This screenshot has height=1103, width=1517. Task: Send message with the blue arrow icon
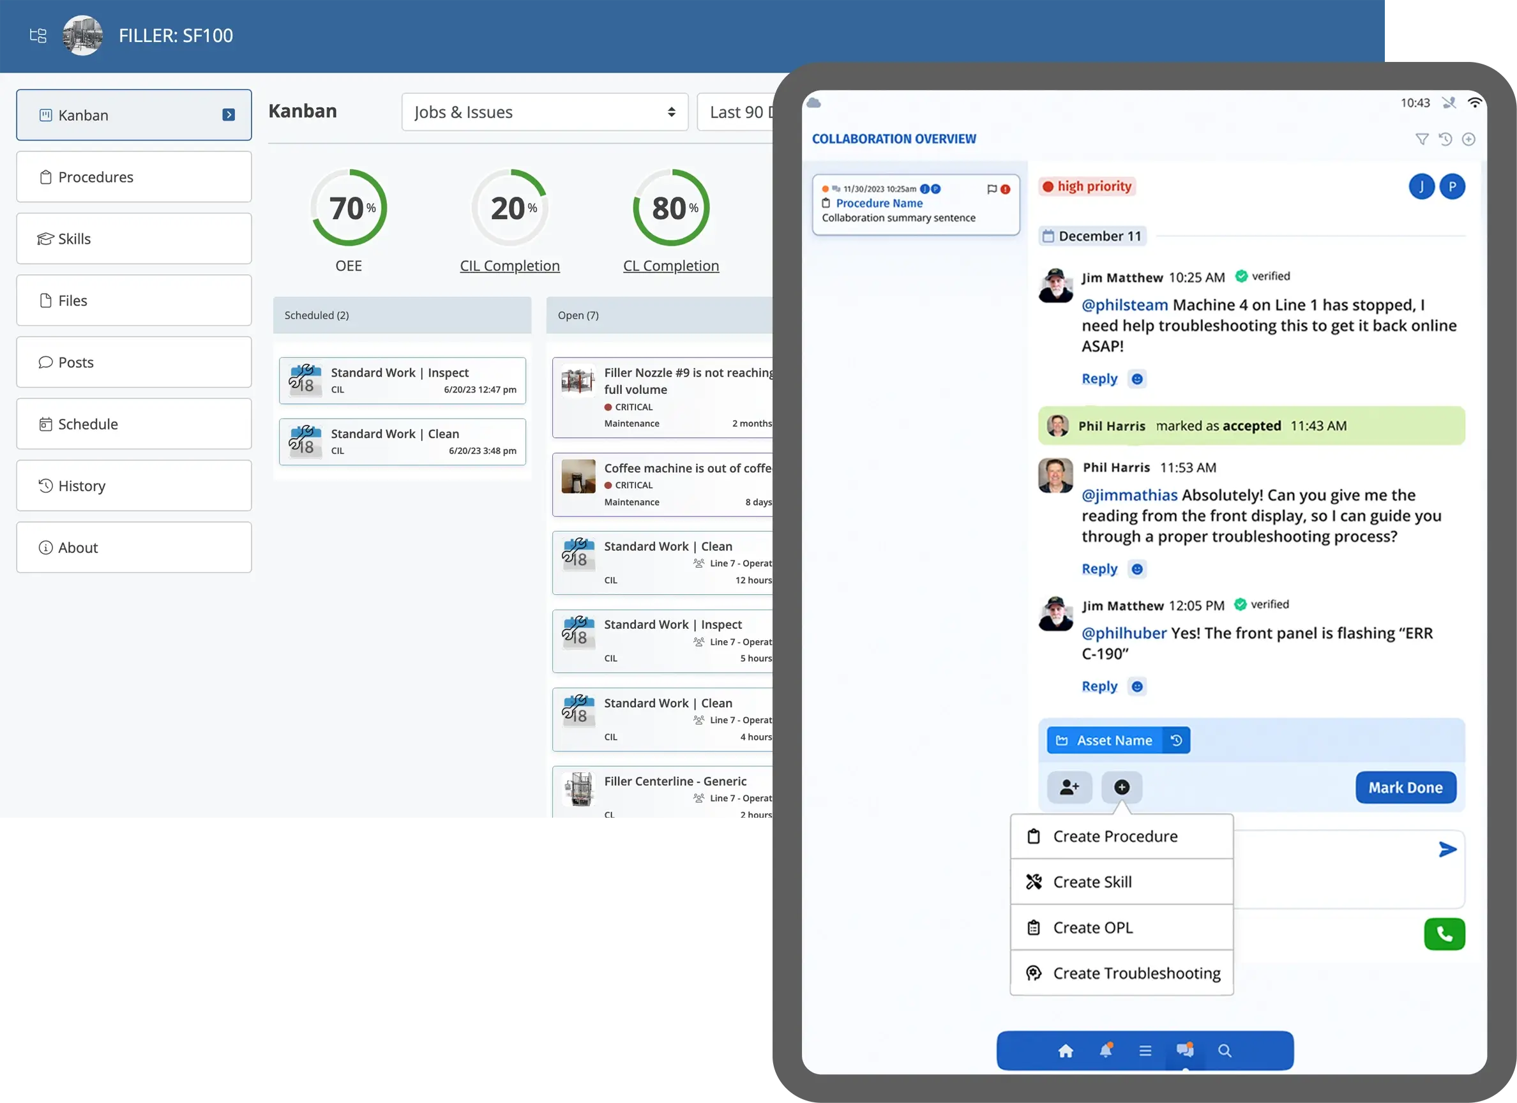coord(1447,850)
